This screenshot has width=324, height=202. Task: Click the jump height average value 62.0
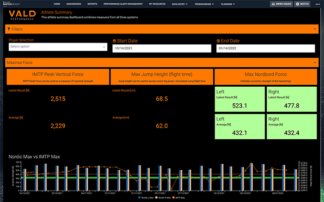click(162, 126)
